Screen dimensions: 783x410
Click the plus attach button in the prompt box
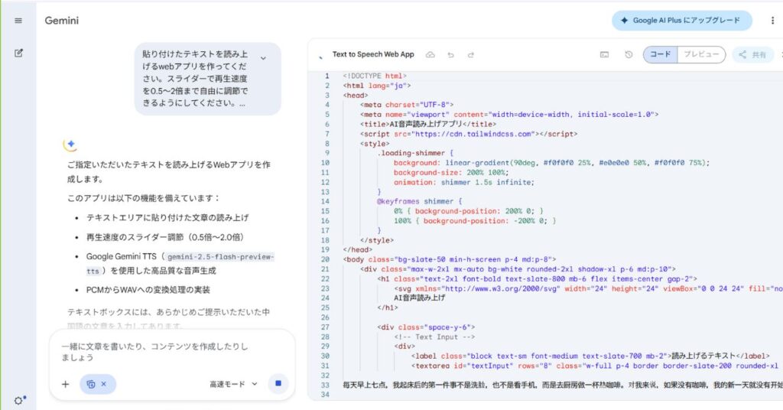tap(66, 384)
